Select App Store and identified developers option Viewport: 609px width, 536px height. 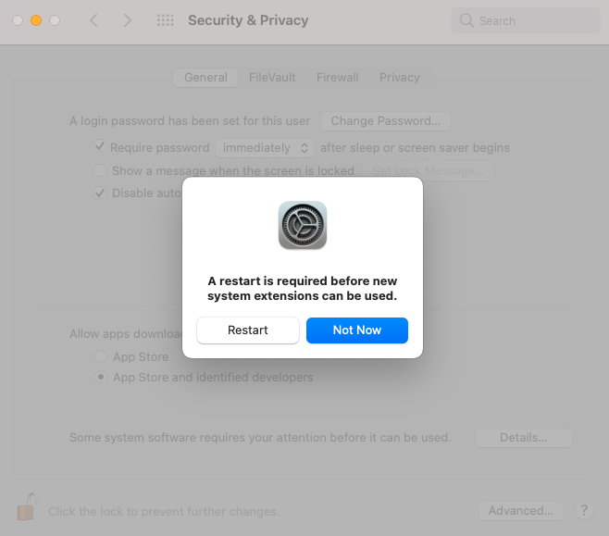(101, 377)
